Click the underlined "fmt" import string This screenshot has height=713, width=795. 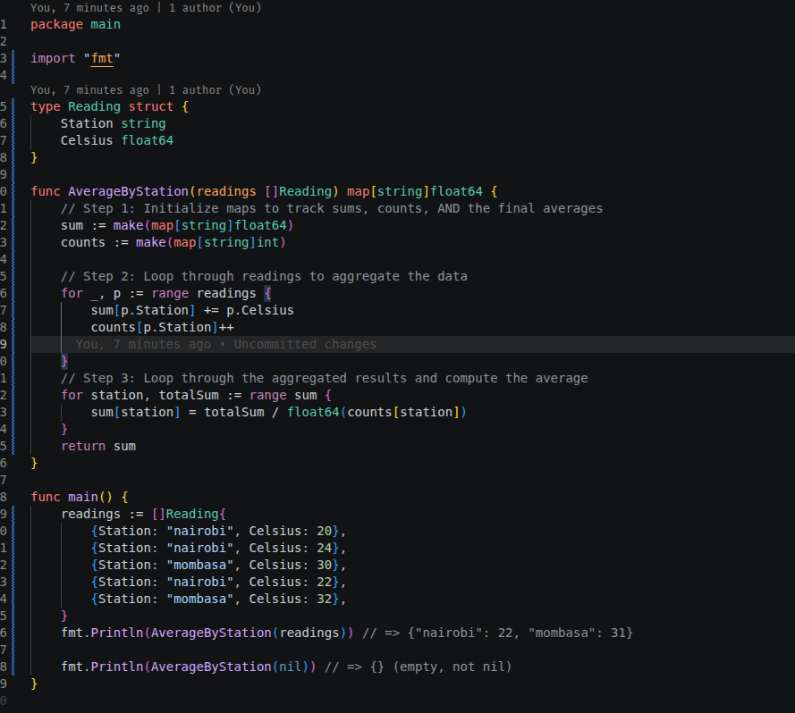[102, 58]
